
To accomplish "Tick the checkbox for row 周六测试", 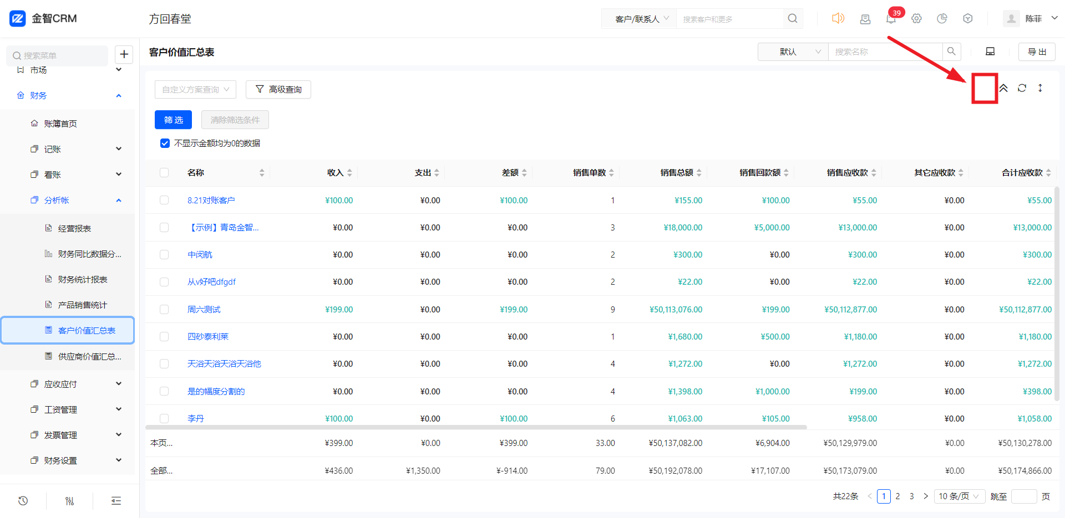I will pos(164,310).
